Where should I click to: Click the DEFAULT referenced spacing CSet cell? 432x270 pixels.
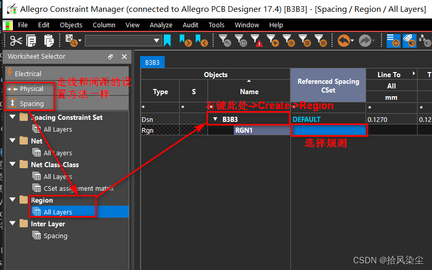tap(328, 119)
